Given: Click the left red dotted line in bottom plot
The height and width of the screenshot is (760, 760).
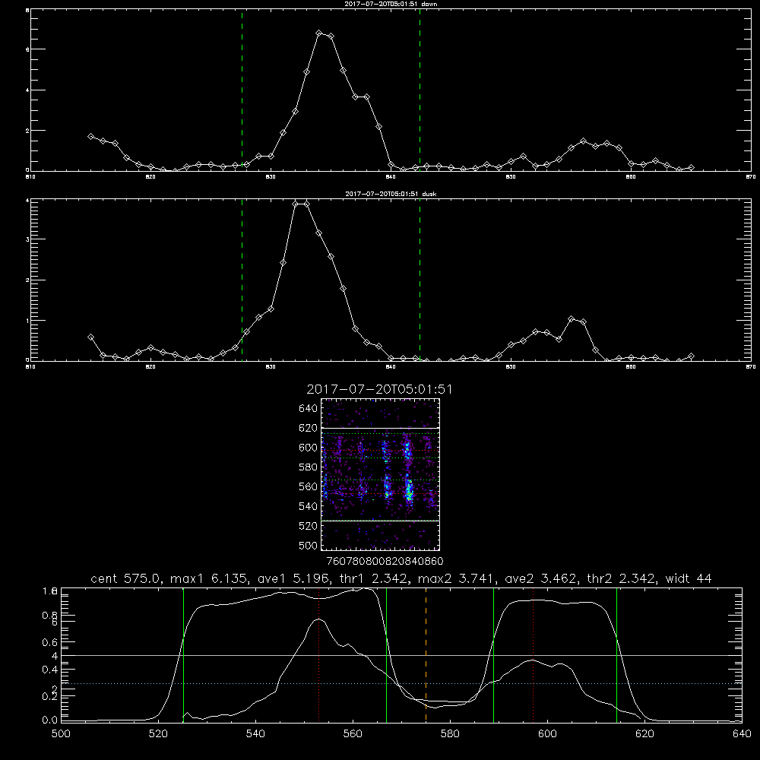Looking at the screenshot, I should 319,655.
